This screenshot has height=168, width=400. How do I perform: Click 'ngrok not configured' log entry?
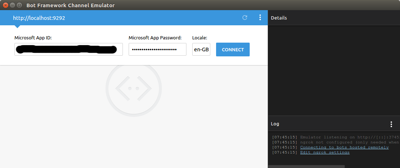tap(336, 142)
